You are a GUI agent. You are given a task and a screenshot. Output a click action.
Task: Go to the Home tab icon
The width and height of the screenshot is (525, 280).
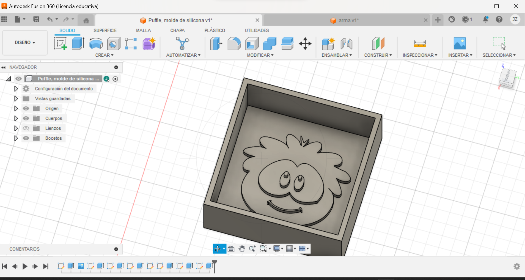[x=86, y=20]
